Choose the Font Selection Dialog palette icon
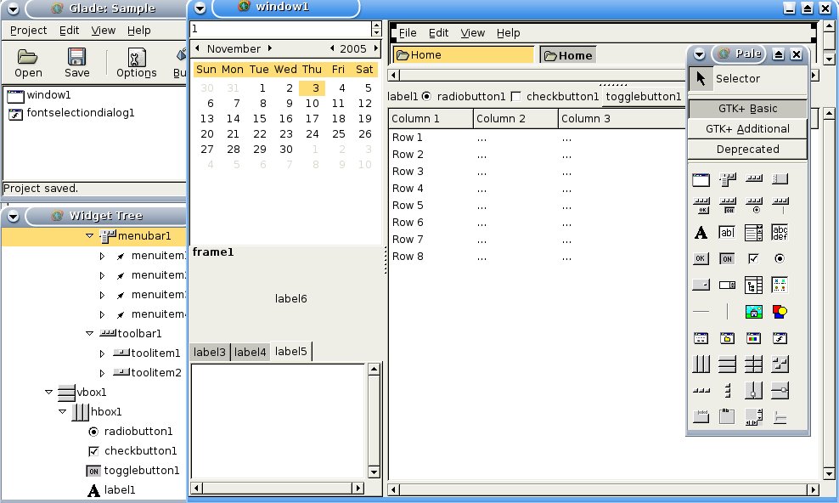 click(x=780, y=338)
